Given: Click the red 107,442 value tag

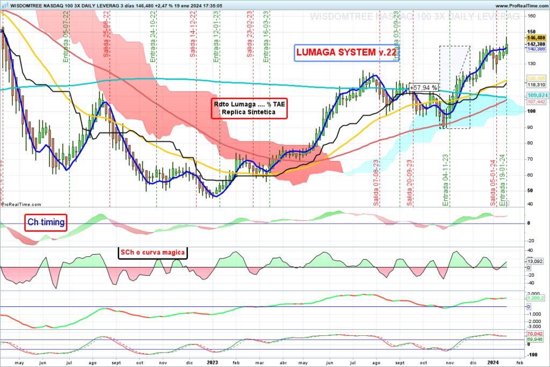Looking at the screenshot, I should point(536,102).
